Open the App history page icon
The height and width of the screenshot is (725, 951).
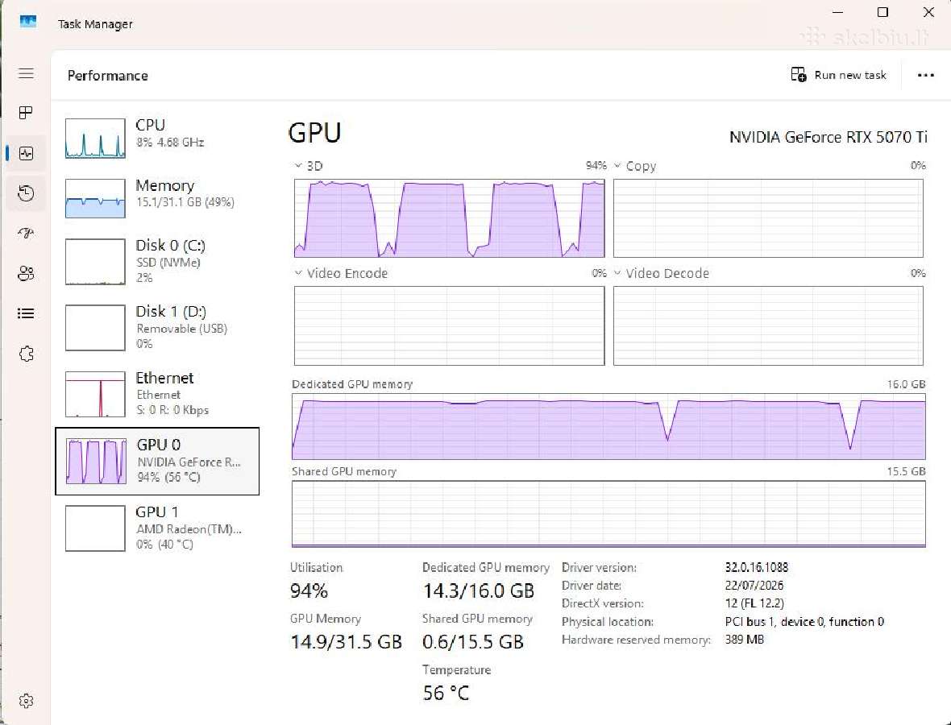pos(26,193)
